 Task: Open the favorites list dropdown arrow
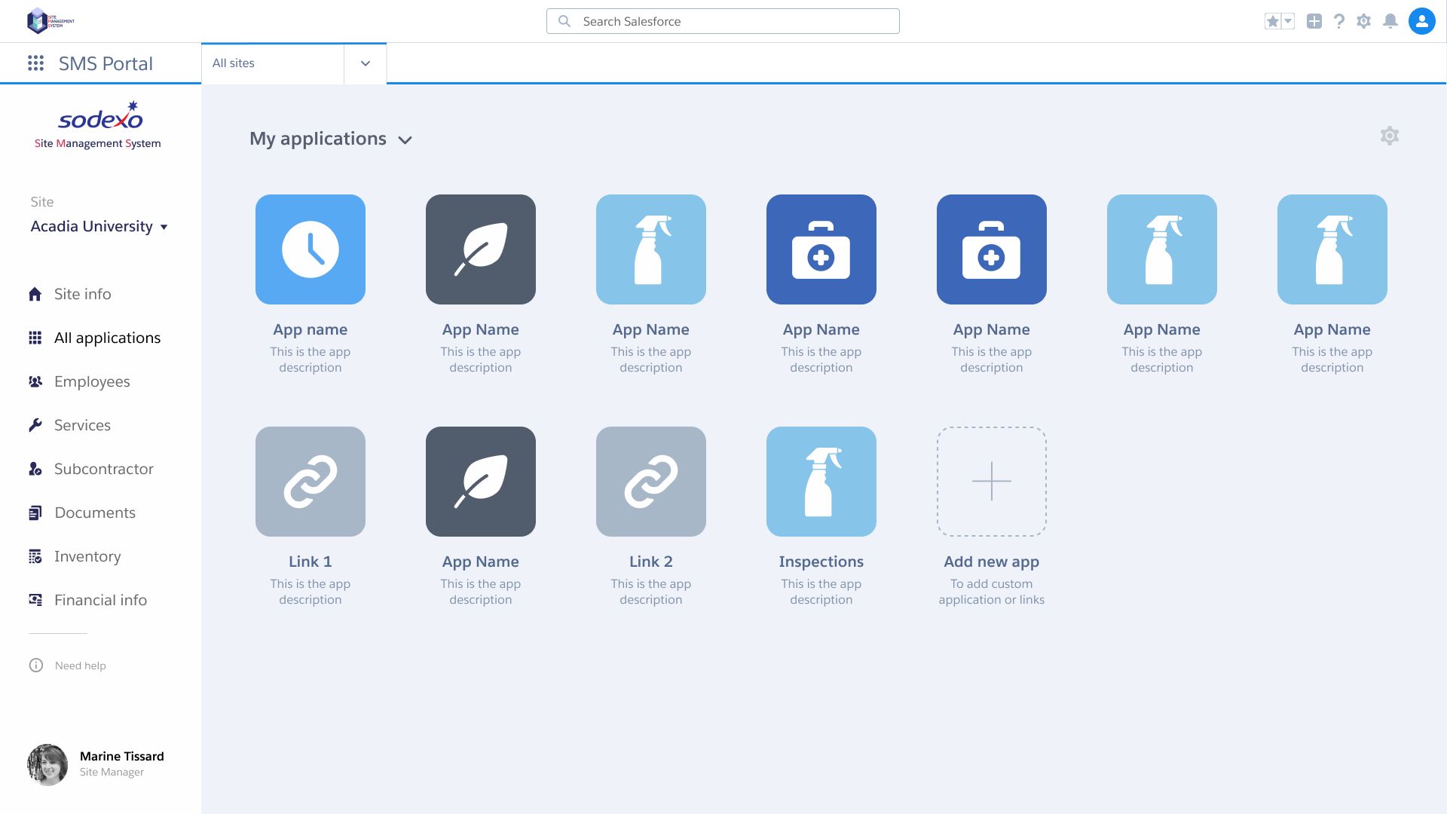click(1288, 21)
